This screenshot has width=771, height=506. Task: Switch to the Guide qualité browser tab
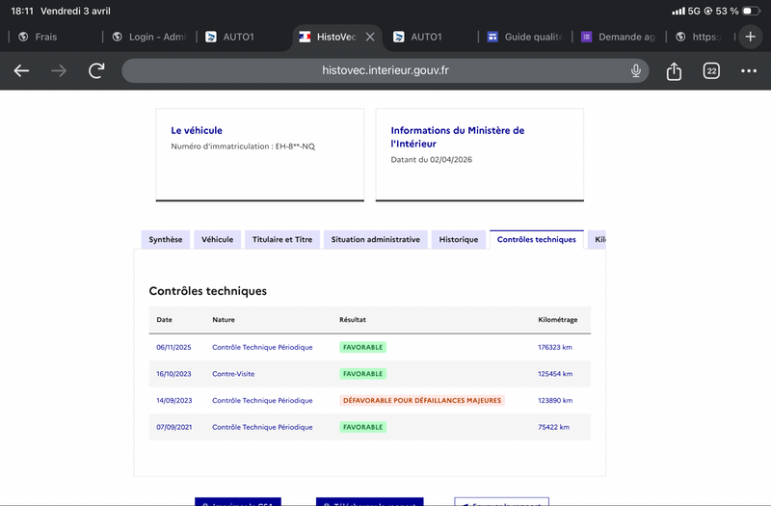525,37
